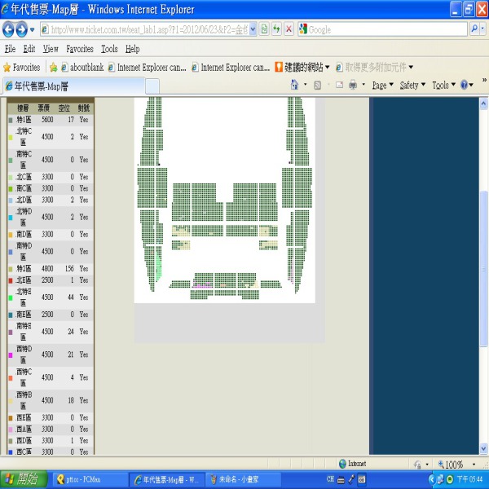The width and height of the screenshot is (489, 489).
Task: Click the Print icon in command bar
Action: click(353, 85)
